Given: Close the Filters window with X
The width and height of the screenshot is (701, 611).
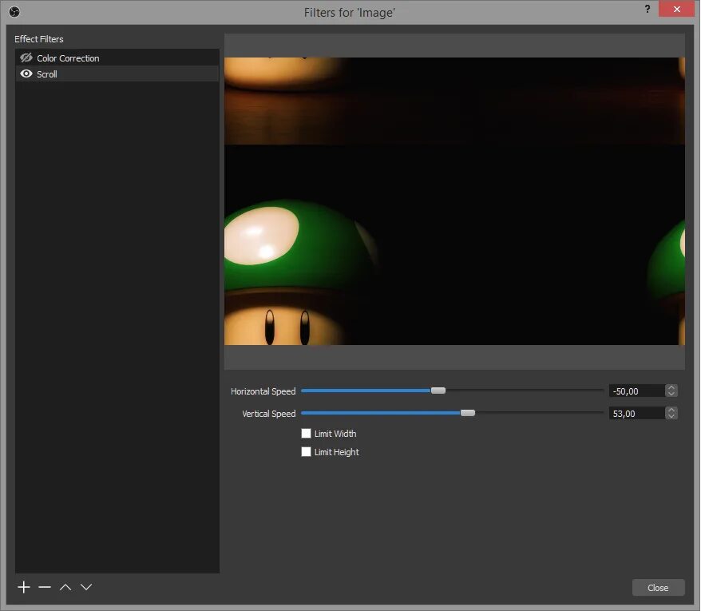Looking at the screenshot, I should tap(676, 9).
